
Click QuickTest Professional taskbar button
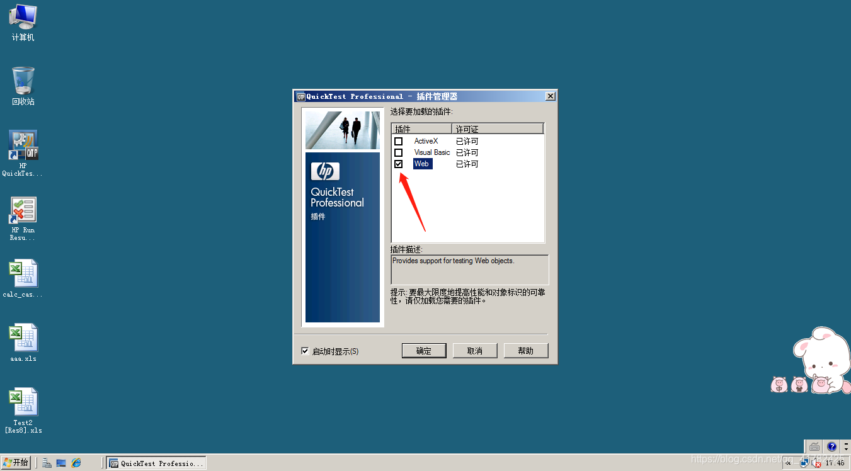(x=156, y=463)
